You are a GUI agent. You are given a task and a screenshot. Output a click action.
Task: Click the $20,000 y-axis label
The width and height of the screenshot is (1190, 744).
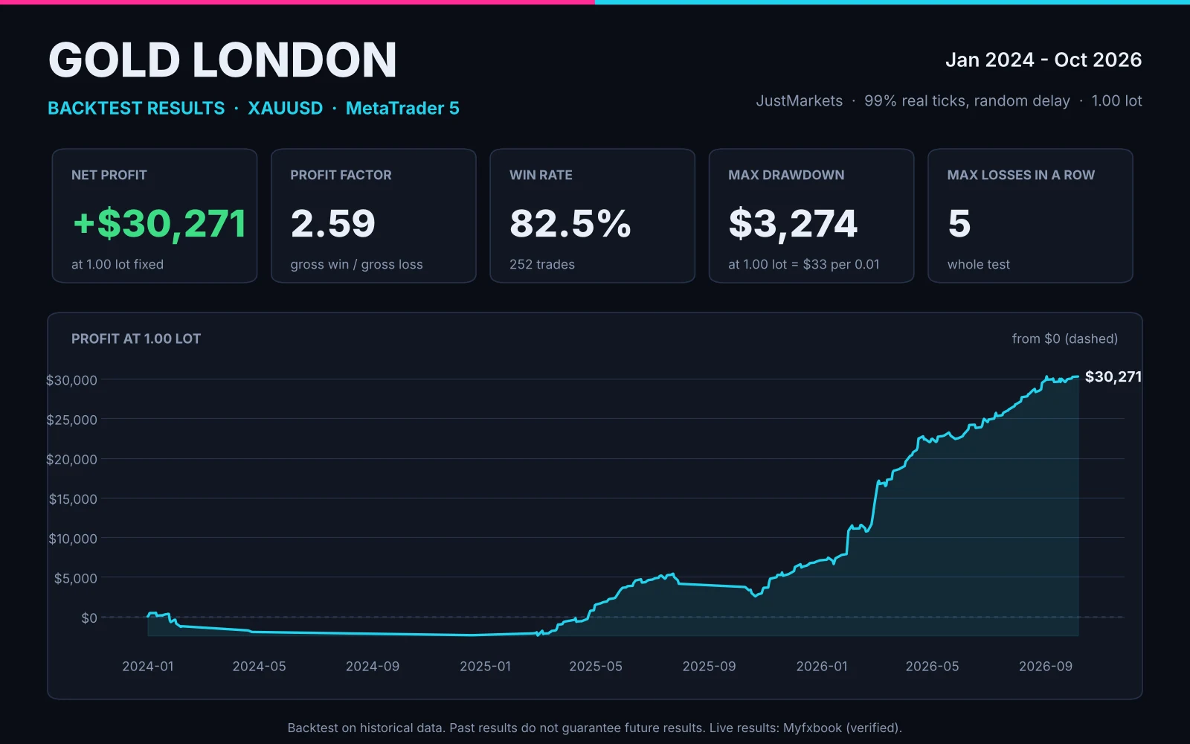click(71, 460)
